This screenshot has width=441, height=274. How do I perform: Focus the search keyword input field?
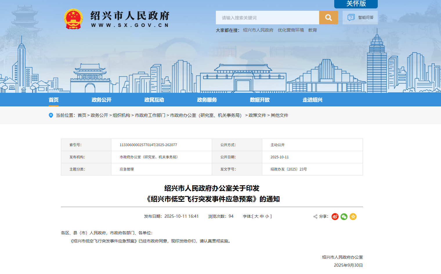(x=267, y=18)
